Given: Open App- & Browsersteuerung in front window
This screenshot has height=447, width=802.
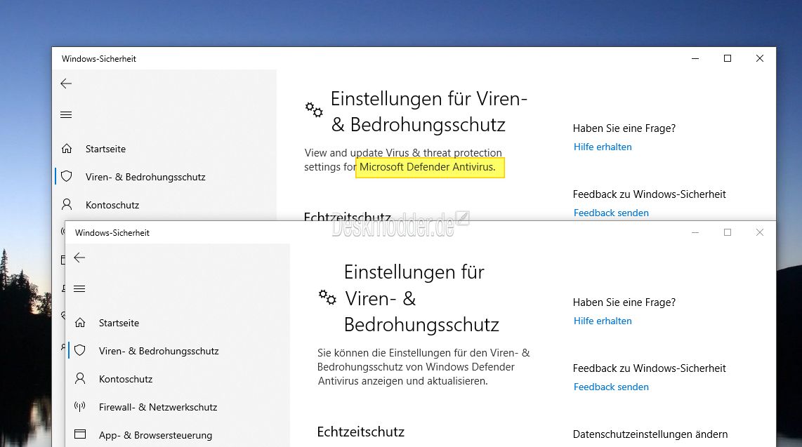Looking at the screenshot, I should [x=155, y=436].
